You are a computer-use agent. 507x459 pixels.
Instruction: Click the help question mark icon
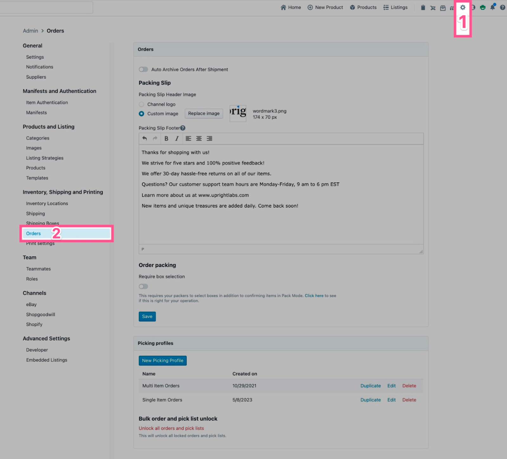click(x=503, y=7)
